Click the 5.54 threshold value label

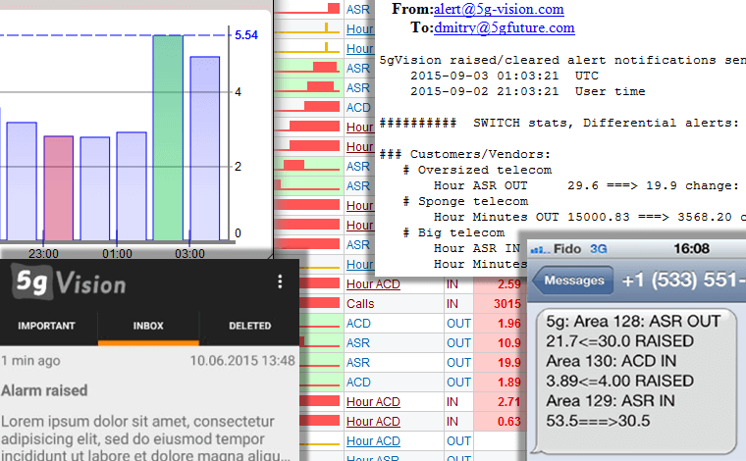pos(246,34)
